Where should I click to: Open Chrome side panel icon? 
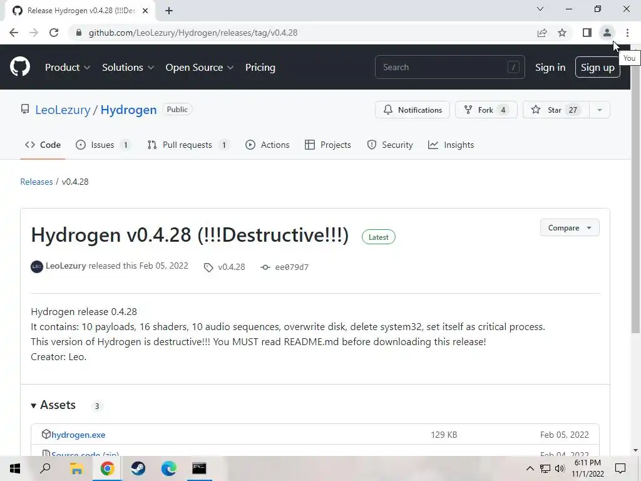pyautogui.click(x=587, y=33)
